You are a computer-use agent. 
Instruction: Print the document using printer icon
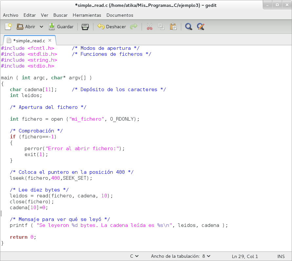85,27
